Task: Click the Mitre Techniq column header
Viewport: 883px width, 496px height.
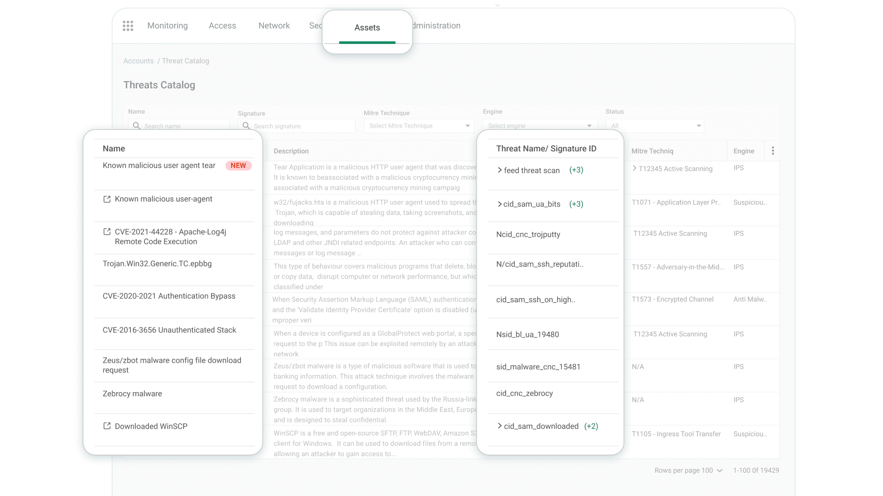Action: coord(652,151)
